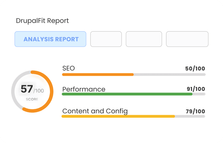This screenshot has width=223, height=143.
Task: Click the Content and Config score 79/100
Action: pyautogui.click(x=195, y=112)
